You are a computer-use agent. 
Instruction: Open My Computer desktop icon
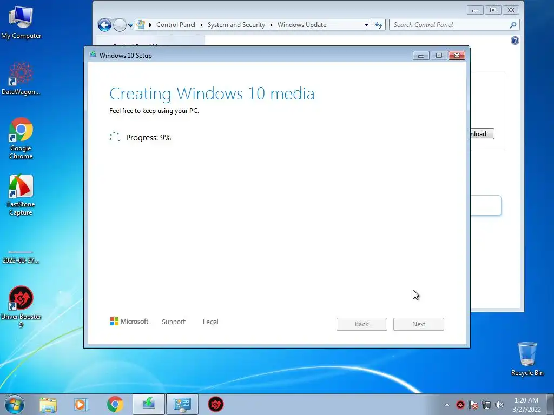coord(21,22)
